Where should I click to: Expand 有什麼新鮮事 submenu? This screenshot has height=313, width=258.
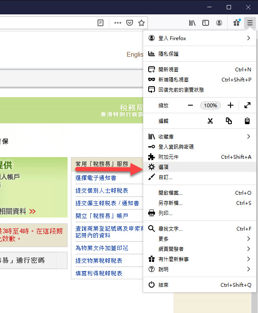[200, 259]
